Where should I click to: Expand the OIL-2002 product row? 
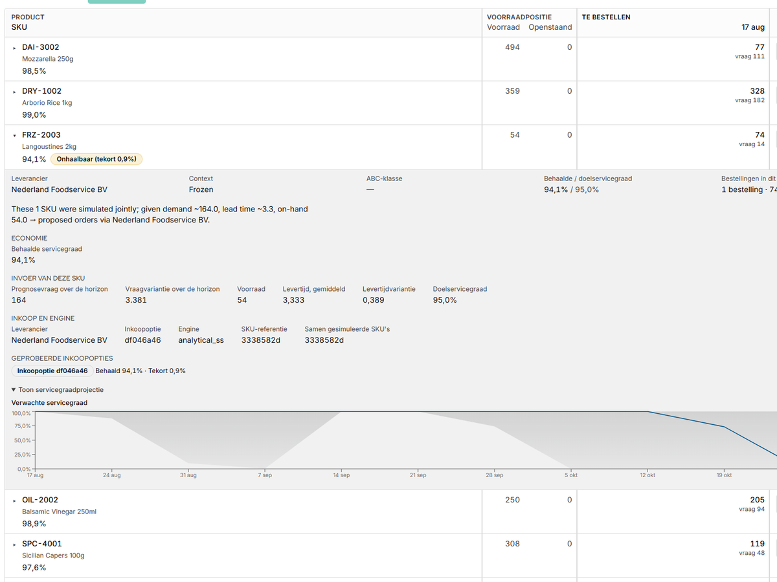pyautogui.click(x=14, y=501)
